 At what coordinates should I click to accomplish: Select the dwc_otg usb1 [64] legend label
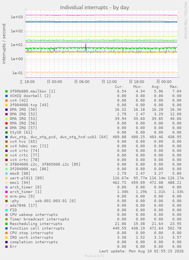point(59,137)
